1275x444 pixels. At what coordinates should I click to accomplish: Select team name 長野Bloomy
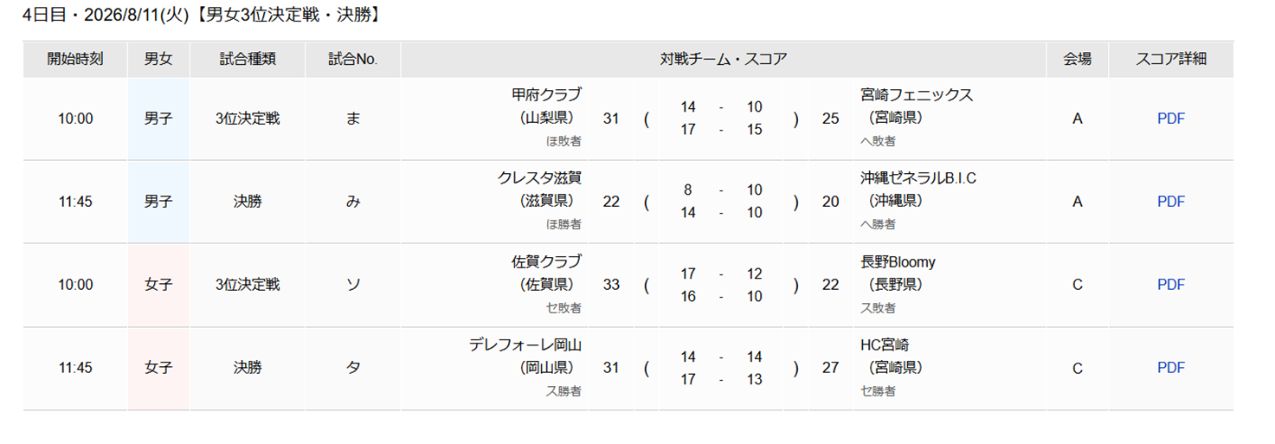pyautogui.click(x=898, y=261)
